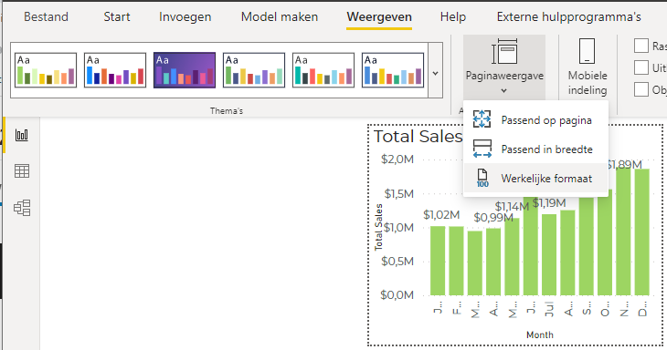
Task: Click the Total Sales chart title
Action: 418,137
